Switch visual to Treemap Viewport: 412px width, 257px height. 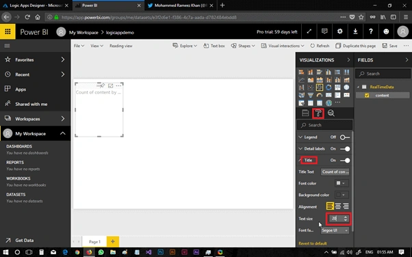[337, 87]
